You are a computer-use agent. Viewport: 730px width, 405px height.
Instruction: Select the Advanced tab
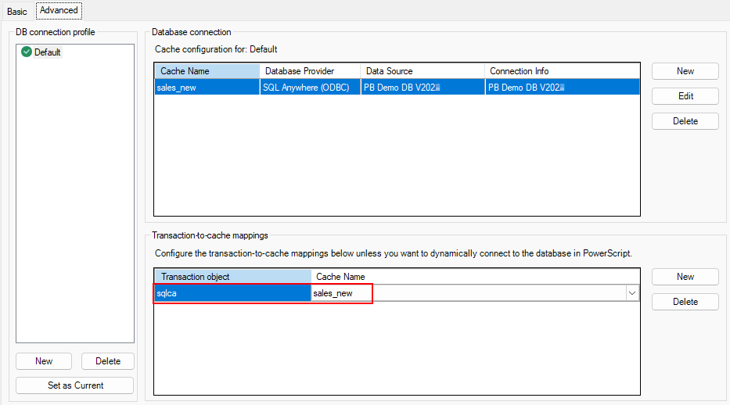tap(59, 10)
